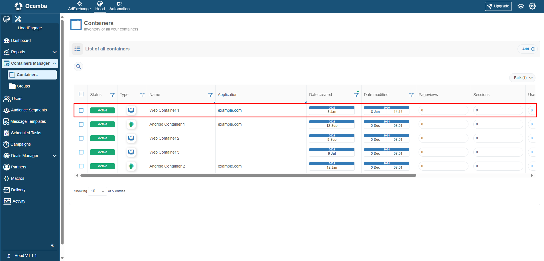Screen dimensions: 544x261
Task: Switch to the Hood module
Action: [100, 6]
